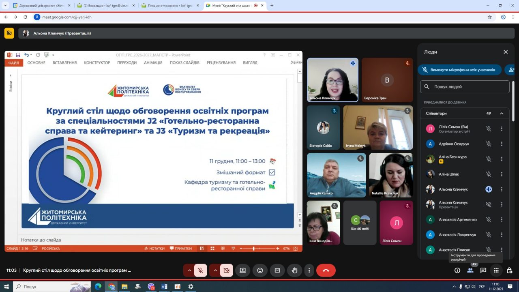Collapse the Співавтори participant list
The height and width of the screenshot is (292, 519).
click(x=502, y=114)
